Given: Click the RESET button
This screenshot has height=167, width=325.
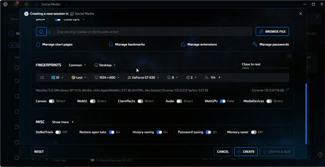Looking at the screenshot, I should [39, 152].
